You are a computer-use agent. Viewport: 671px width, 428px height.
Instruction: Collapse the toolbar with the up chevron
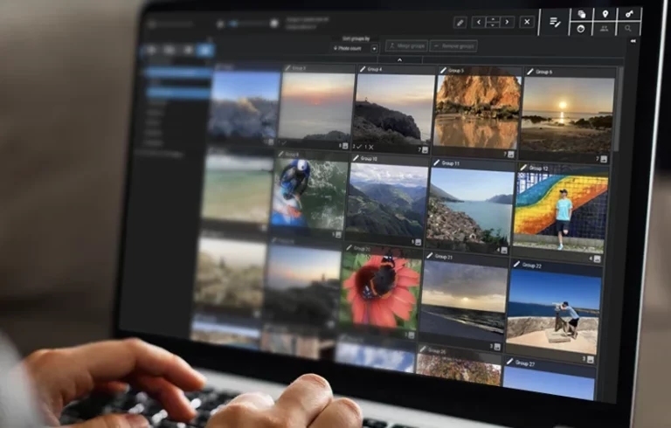[399, 60]
